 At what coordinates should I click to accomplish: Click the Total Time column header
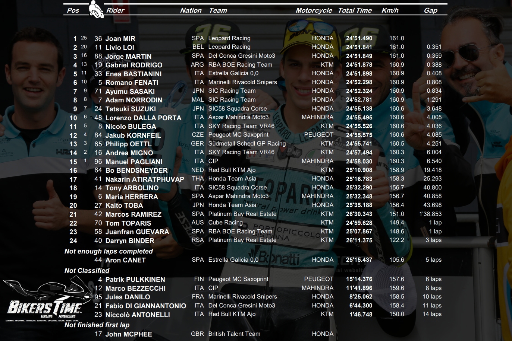click(x=355, y=10)
